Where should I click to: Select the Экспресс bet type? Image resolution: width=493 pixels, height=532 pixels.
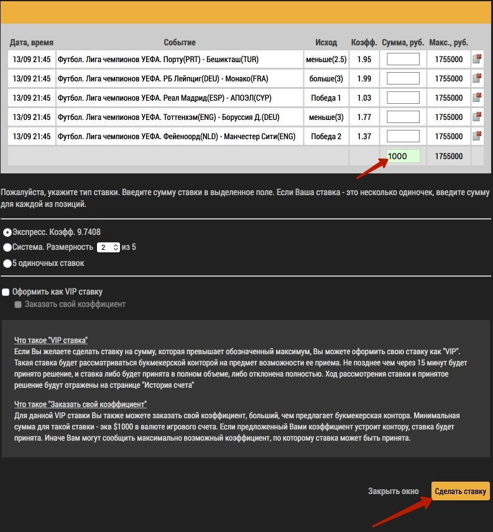(x=7, y=232)
